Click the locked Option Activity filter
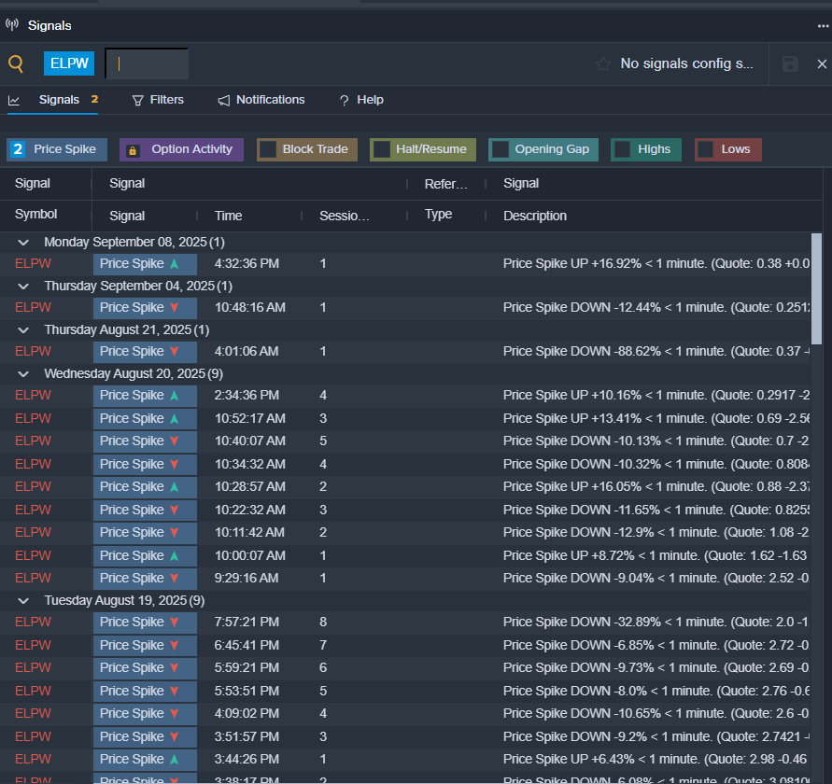 click(181, 149)
